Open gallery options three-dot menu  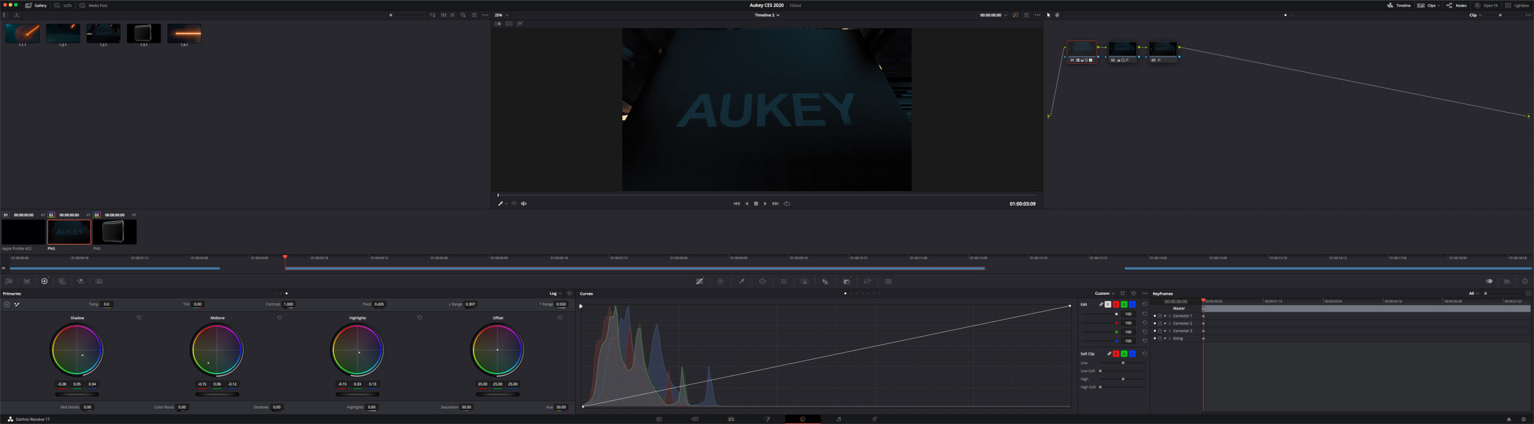(485, 15)
